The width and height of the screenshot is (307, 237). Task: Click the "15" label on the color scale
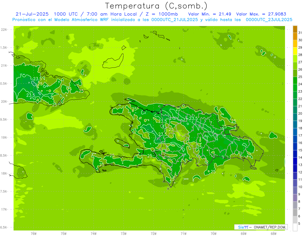[300, 150]
